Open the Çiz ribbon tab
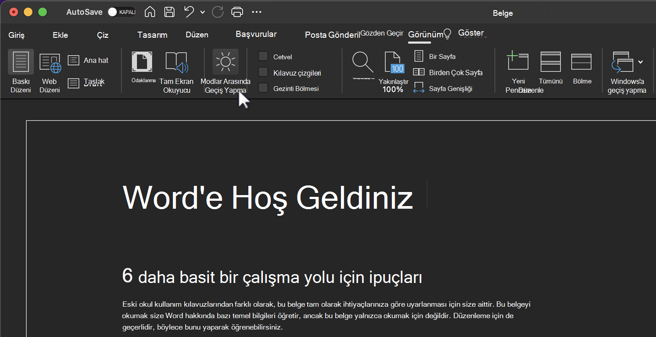Viewport: 656px width, 337px height. (x=103, y=35)
